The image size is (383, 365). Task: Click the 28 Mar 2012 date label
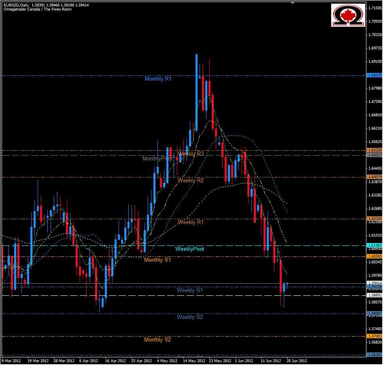[64, 361]
